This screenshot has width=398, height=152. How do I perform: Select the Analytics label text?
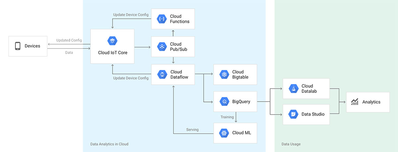[371, 102]
